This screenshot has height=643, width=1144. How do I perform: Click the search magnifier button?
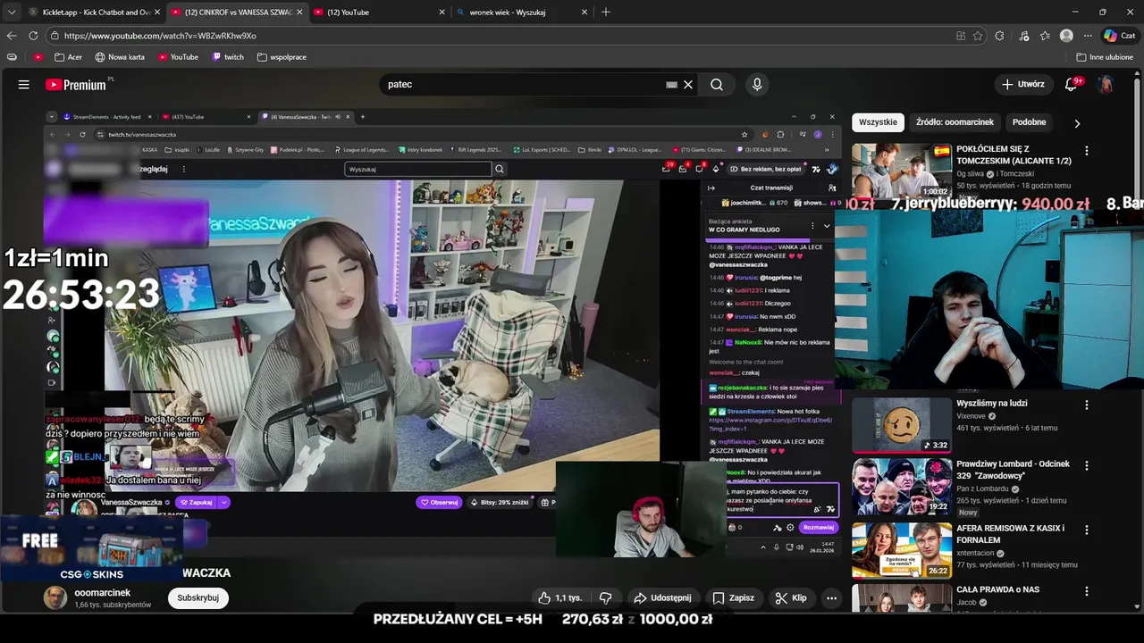[717, 85]
